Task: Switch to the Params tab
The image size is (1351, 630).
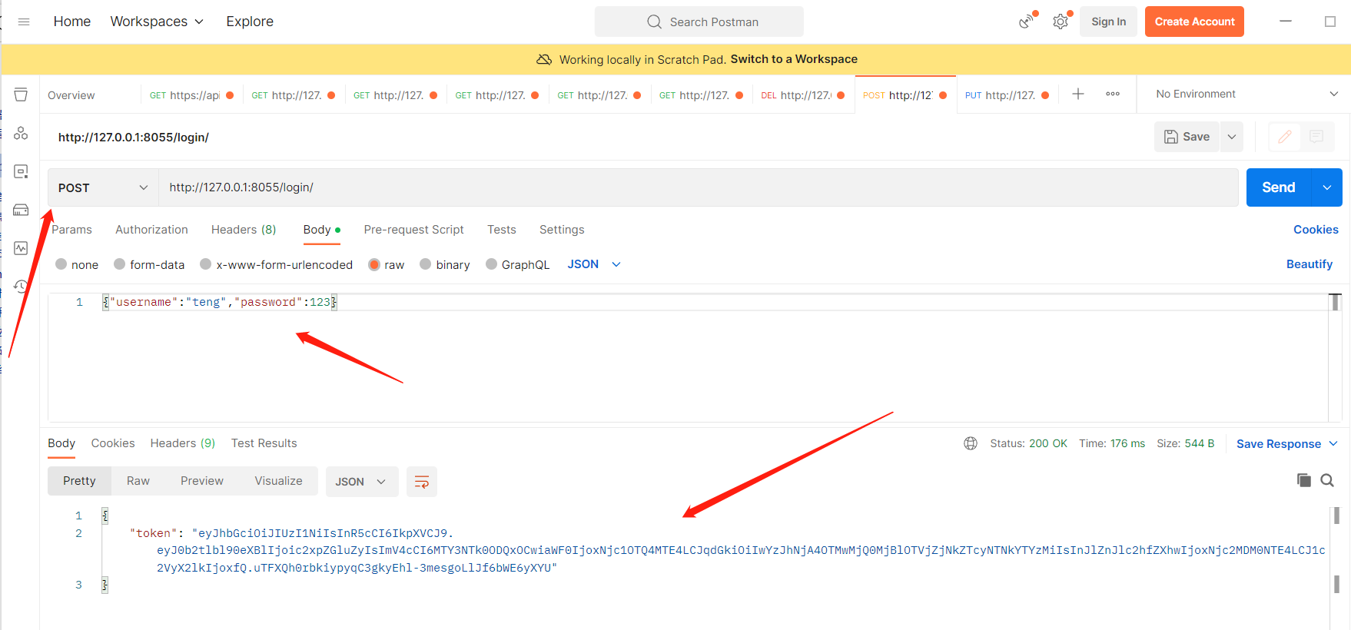Action: tap(71, 230)
